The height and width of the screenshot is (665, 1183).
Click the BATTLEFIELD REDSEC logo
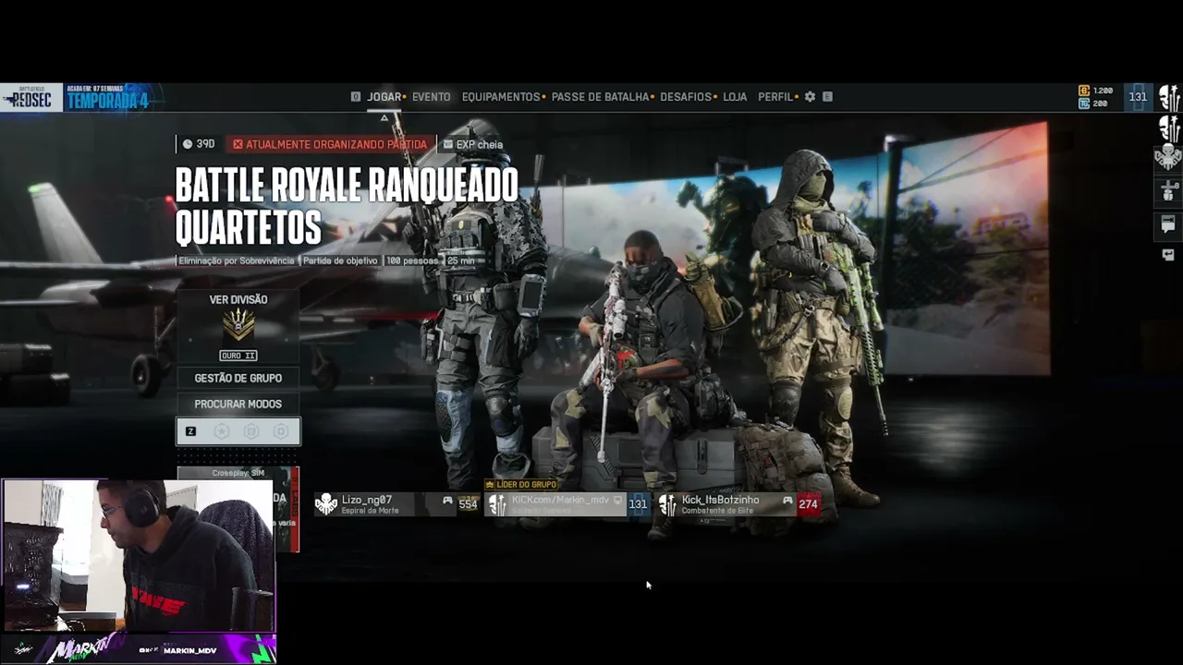pyautogui.click(x=30, y=98)
